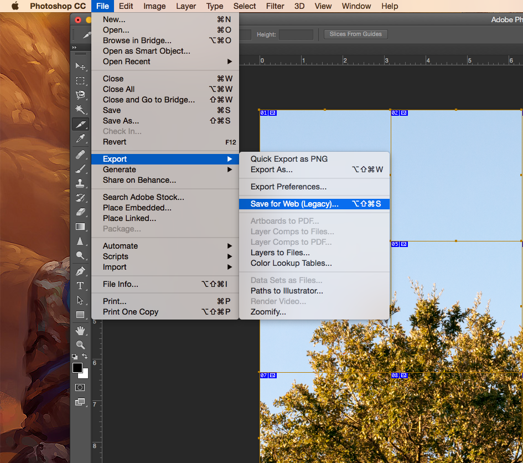The width and height of the screenshot is (523, 463).
Task: Choose Print One Copy
Action: click(165, 312)
